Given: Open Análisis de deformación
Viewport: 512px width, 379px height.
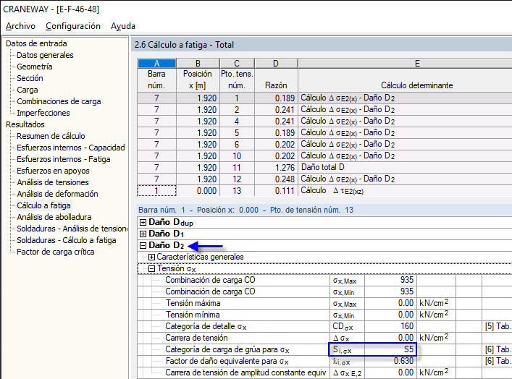Looking at the screenshot, I should tap(57, 194).
